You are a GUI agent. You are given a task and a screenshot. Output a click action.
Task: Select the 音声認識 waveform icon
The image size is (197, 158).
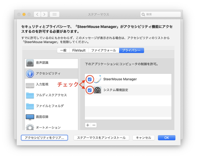pos(30,63)
